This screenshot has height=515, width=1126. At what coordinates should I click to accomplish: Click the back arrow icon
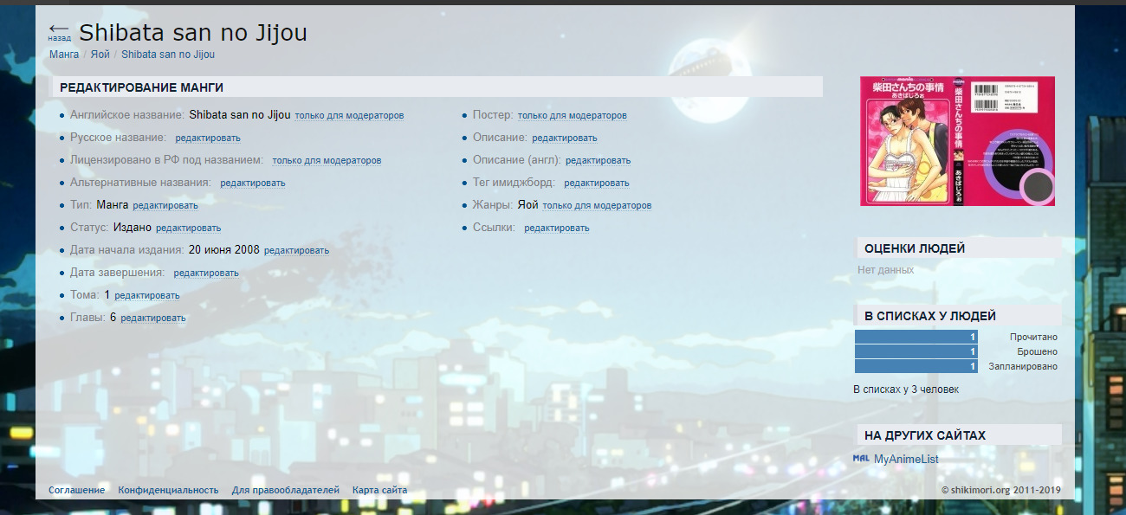tap(59, 30)
